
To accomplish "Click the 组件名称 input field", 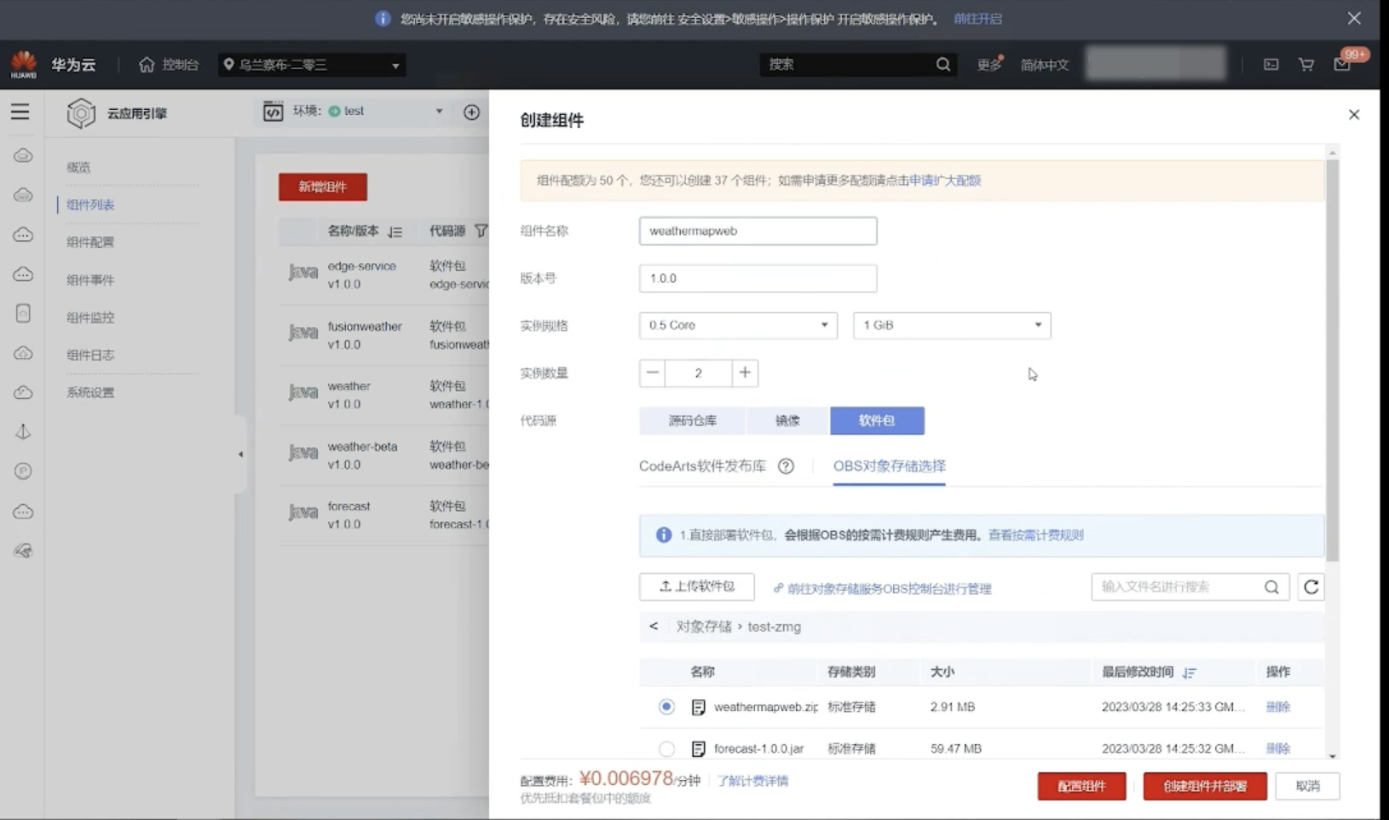I will [x=758, y=231].
